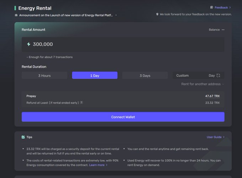Click the energy lightning bolt icon
Viewport: 242px width, 178px height.
tap(29, 44)
